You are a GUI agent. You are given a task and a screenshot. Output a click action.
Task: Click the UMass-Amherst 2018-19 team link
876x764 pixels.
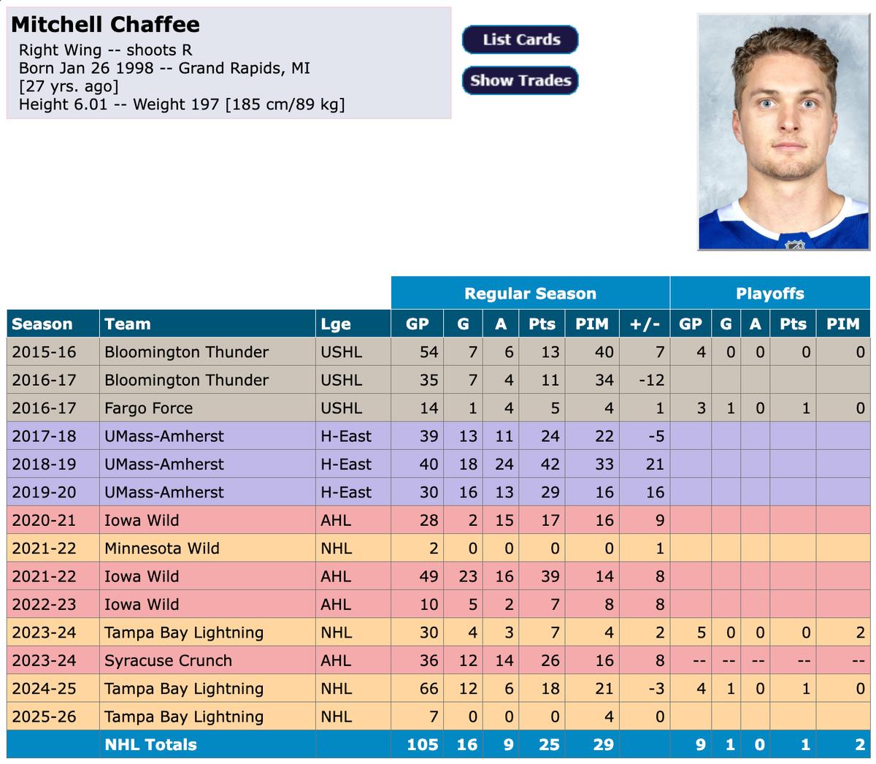pos(158,464)
